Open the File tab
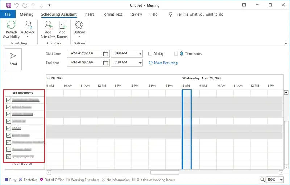The width and height of the screenshot is (290, 185). (8, 14)
